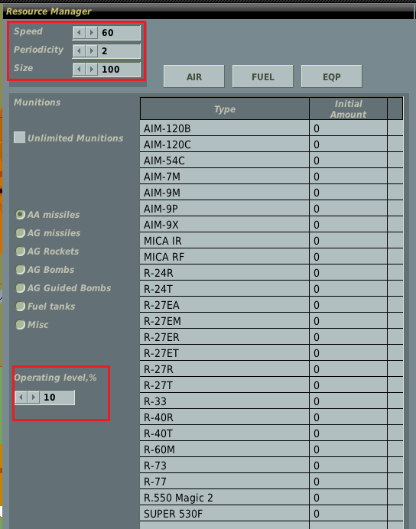Screen dimensions: 416x529
Task: Select the AIM-7M row
Action: (x=271, y=177)
